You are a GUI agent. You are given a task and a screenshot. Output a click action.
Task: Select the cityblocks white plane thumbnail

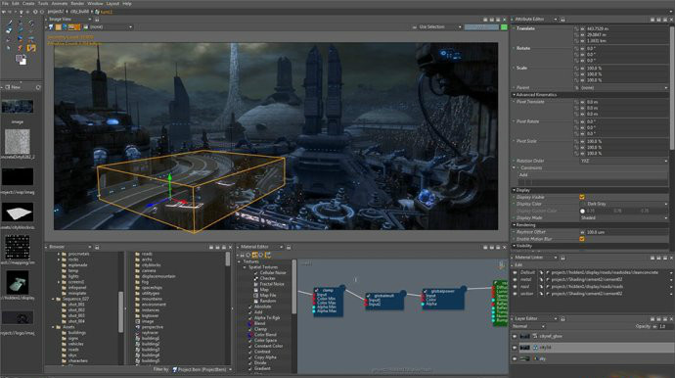[18, 213]
